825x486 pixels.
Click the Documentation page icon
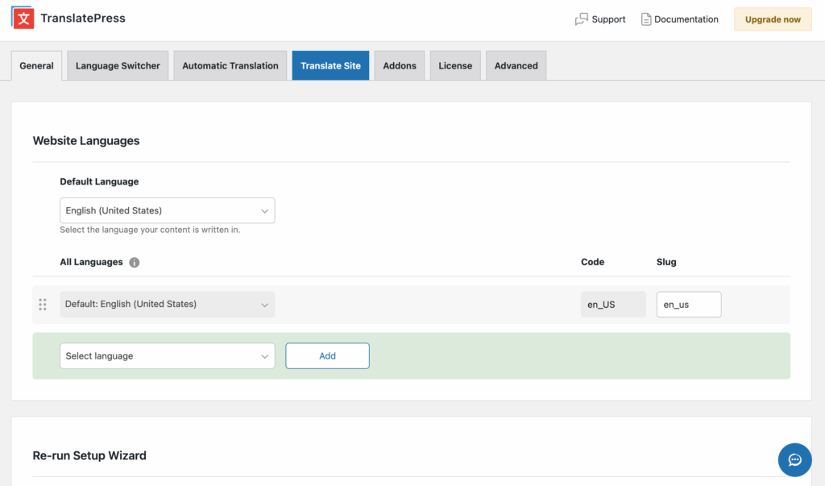point(646,19)
